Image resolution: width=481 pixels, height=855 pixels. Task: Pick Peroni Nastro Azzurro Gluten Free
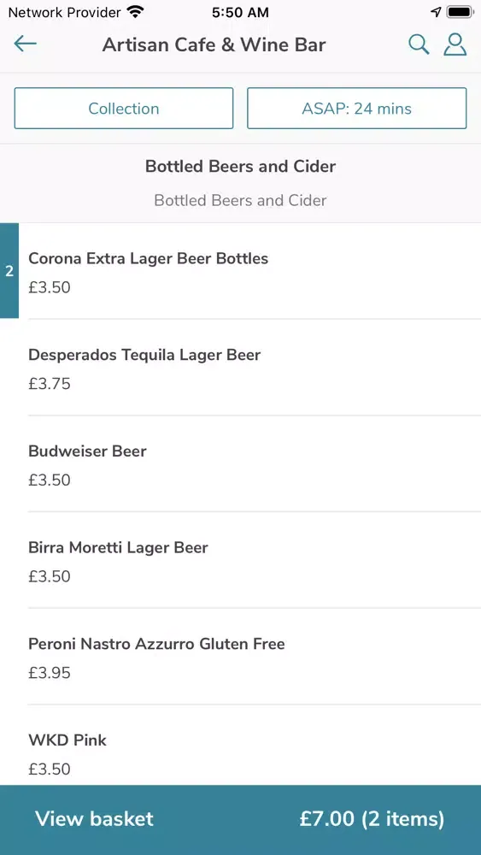click(240, 657)
